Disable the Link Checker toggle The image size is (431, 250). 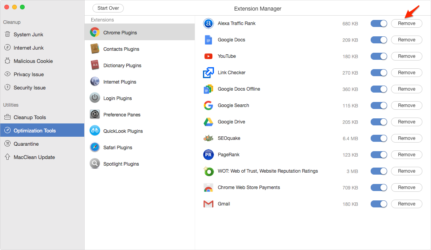pyautogui.click(x=378, y=73)
